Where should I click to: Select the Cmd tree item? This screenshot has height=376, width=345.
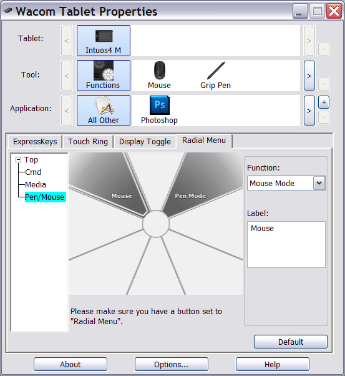pyautogui.click(x=33, y=172)
